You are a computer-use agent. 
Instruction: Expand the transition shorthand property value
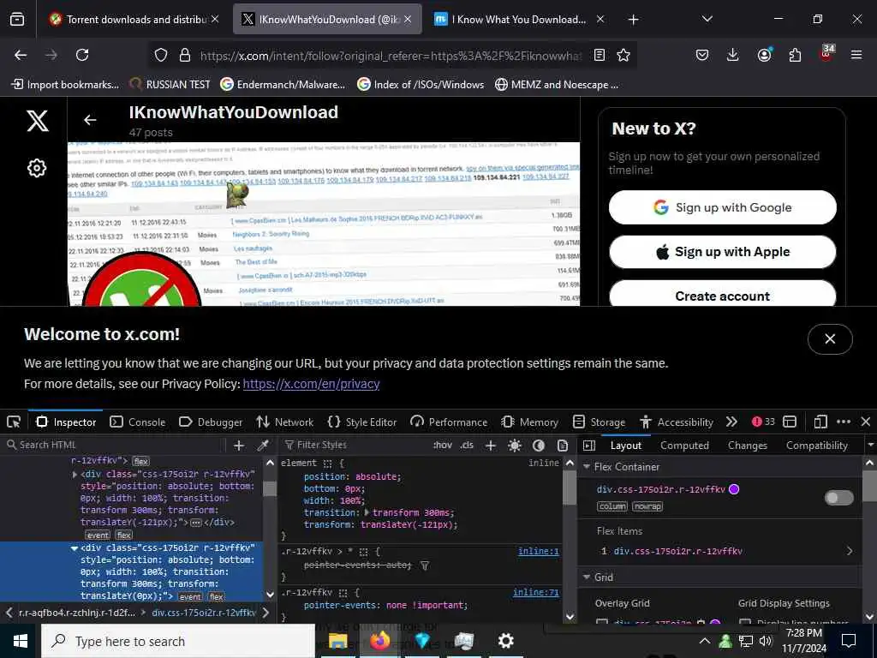click(x=367, y=512)
